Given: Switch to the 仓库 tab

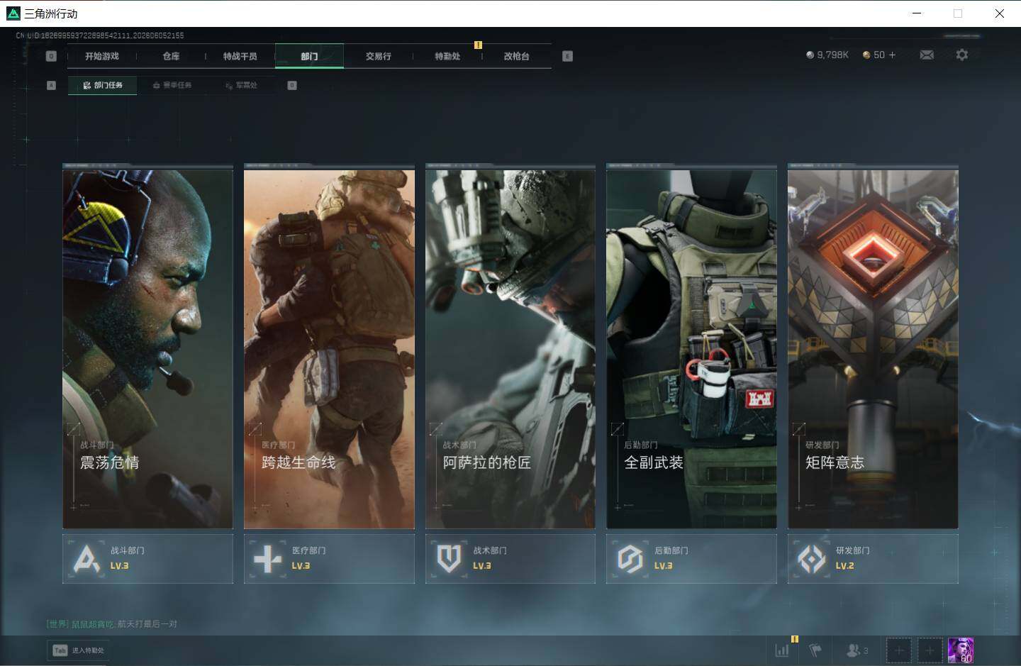Looking at the screenshot, I should tap(171, 56).
